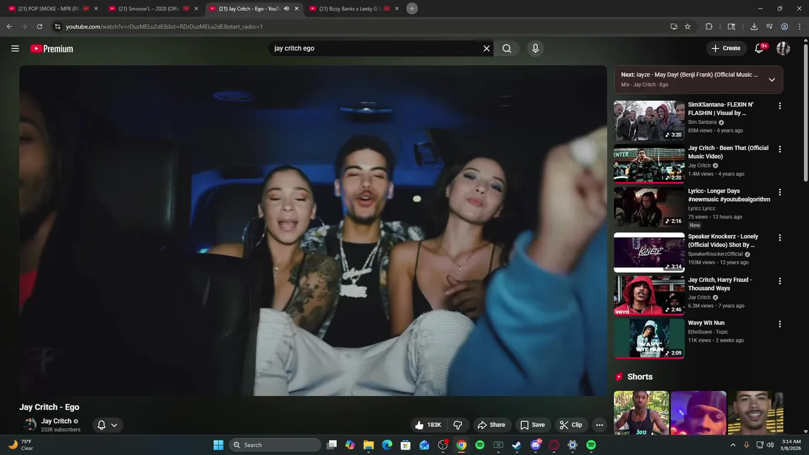The width and height of the screenshot is (809, 455).
Task: Open the Windows Start menu
Action: point(218,445)
